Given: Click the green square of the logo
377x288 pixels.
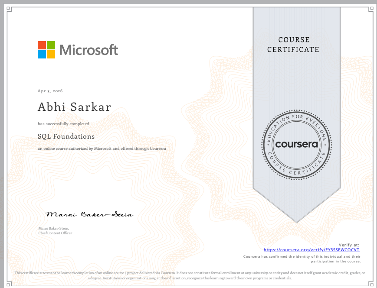Looking at the screenshot, I should [x=52, y=45].
